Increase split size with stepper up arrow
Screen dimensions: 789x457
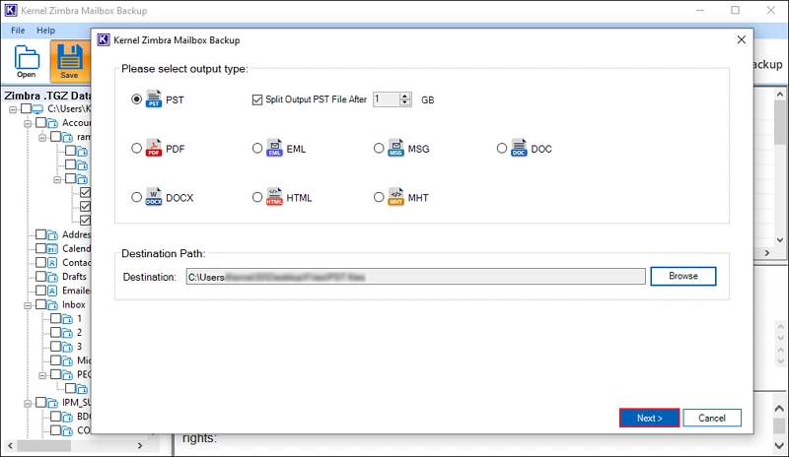click(405, 96)
